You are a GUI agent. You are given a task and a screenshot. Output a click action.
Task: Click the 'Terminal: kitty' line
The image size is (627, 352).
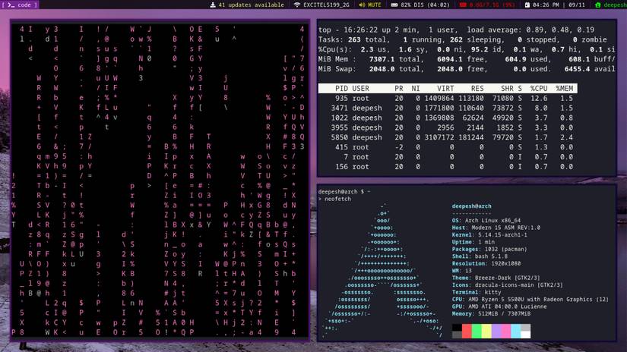pyautogui.click(x=477, y=292)
